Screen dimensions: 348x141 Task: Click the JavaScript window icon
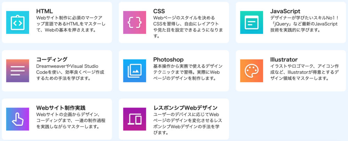[x=252, y=22]
